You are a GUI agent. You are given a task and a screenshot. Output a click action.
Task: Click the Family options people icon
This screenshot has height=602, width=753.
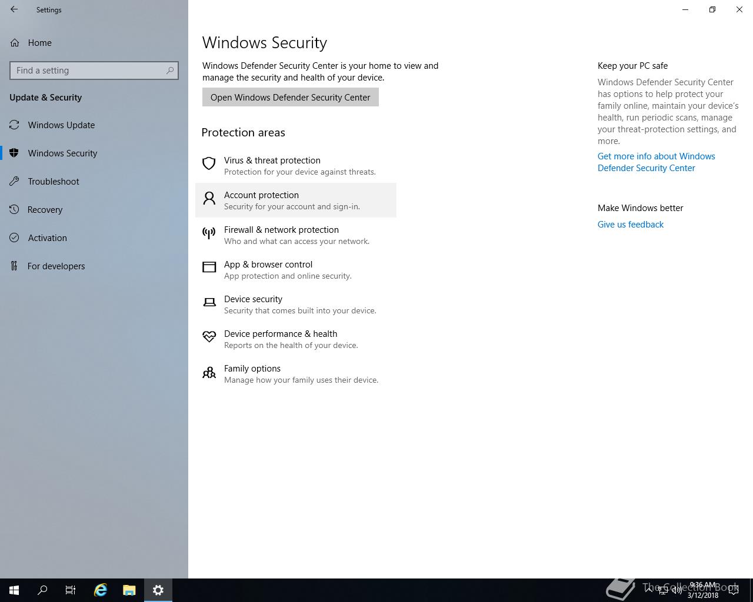click(209, 372)
